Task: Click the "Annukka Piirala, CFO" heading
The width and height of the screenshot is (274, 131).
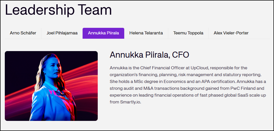Action: 149,55
